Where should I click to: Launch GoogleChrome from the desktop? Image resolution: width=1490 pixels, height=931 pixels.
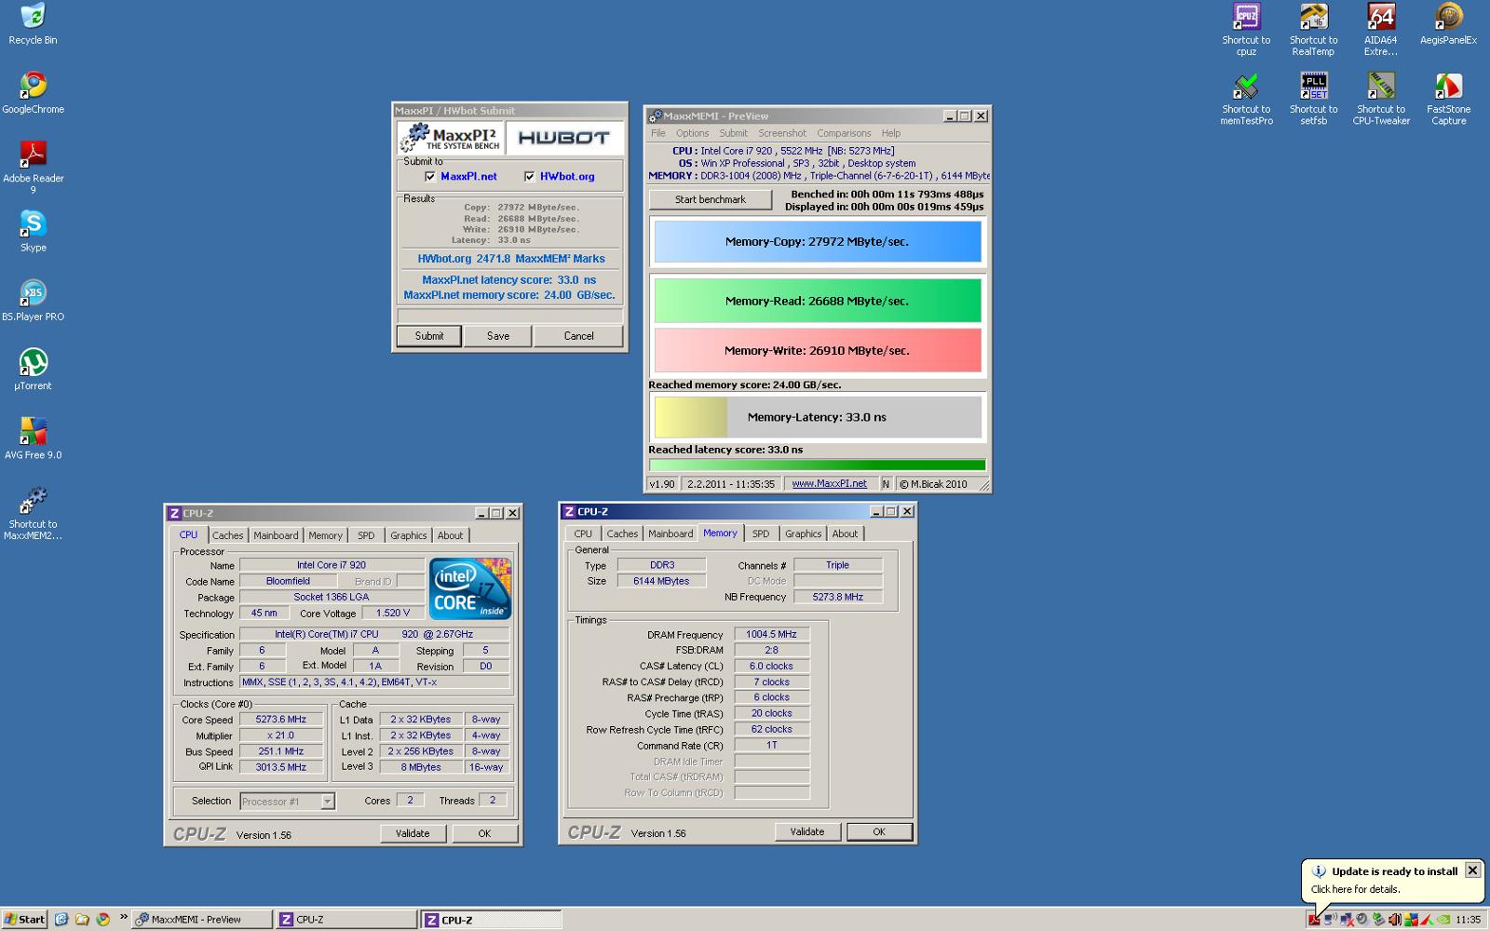click(x=33, y=93)
